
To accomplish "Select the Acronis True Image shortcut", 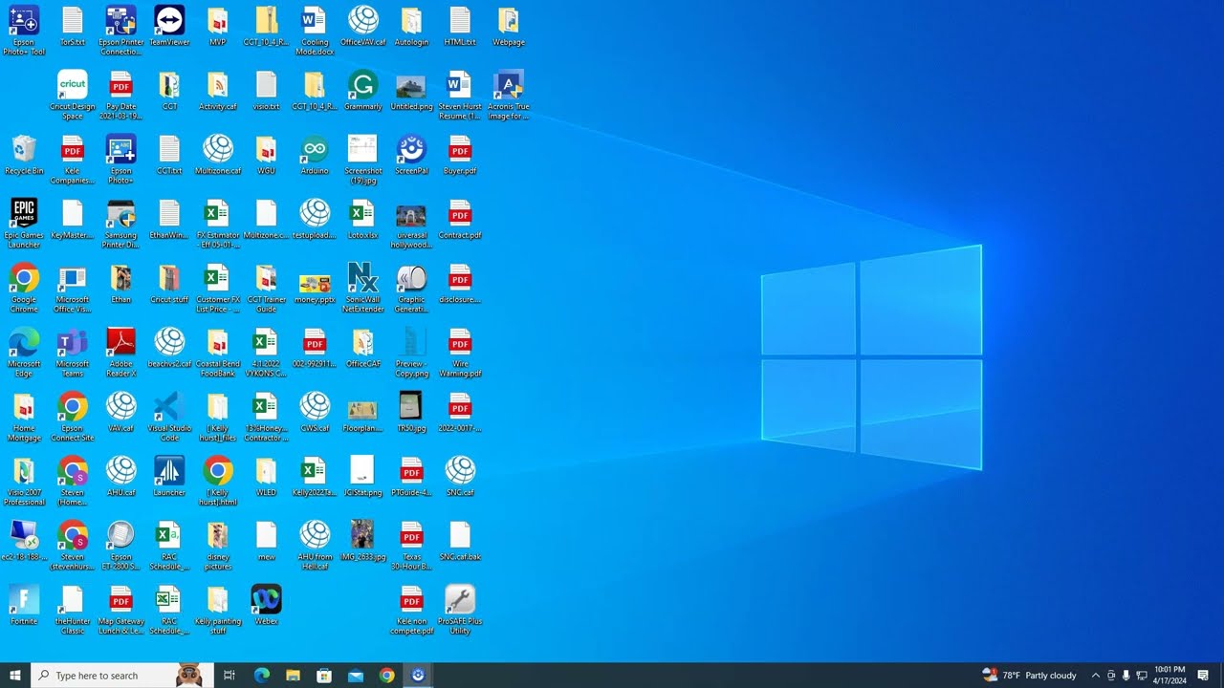I will pyautogui.click(x=508, y=95).
